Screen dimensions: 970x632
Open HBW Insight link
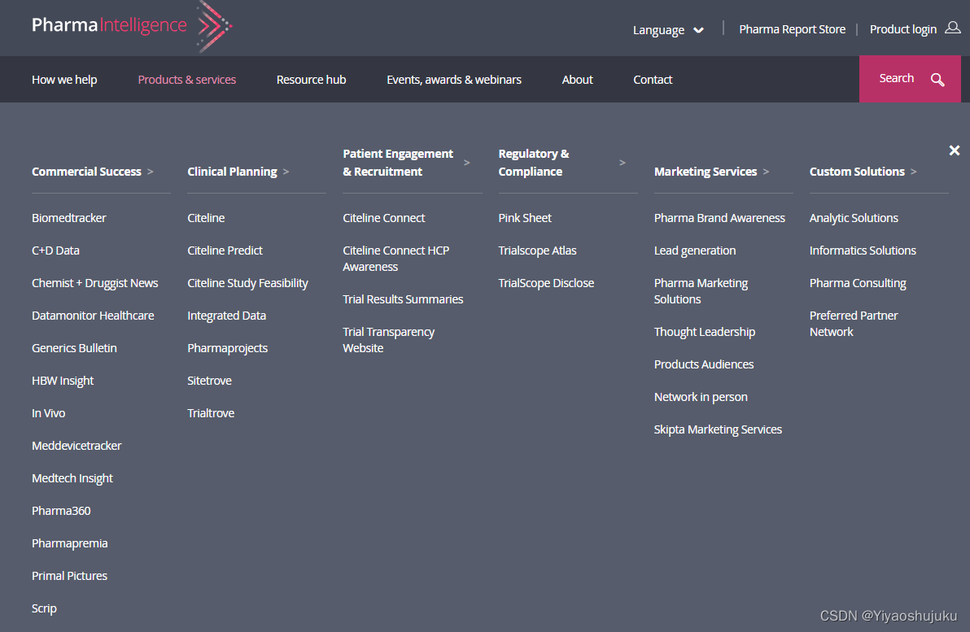point(63,381)
